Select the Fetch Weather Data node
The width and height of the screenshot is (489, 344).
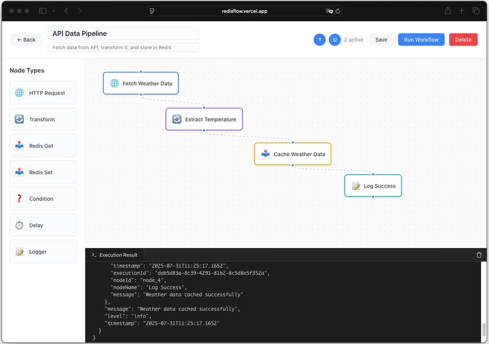[141, 83]
